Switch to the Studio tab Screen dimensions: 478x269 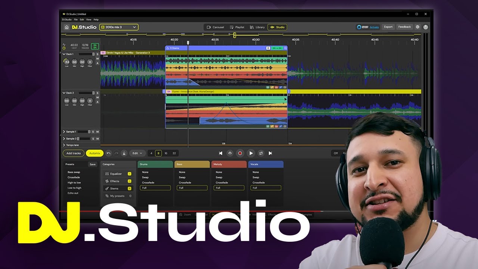click(x=277, y=27)
